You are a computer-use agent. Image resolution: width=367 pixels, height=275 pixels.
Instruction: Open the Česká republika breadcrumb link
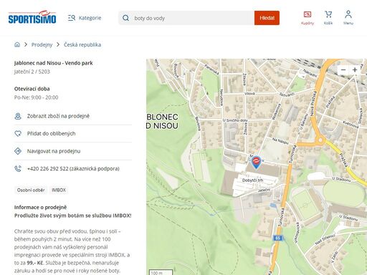click(82, 44)
